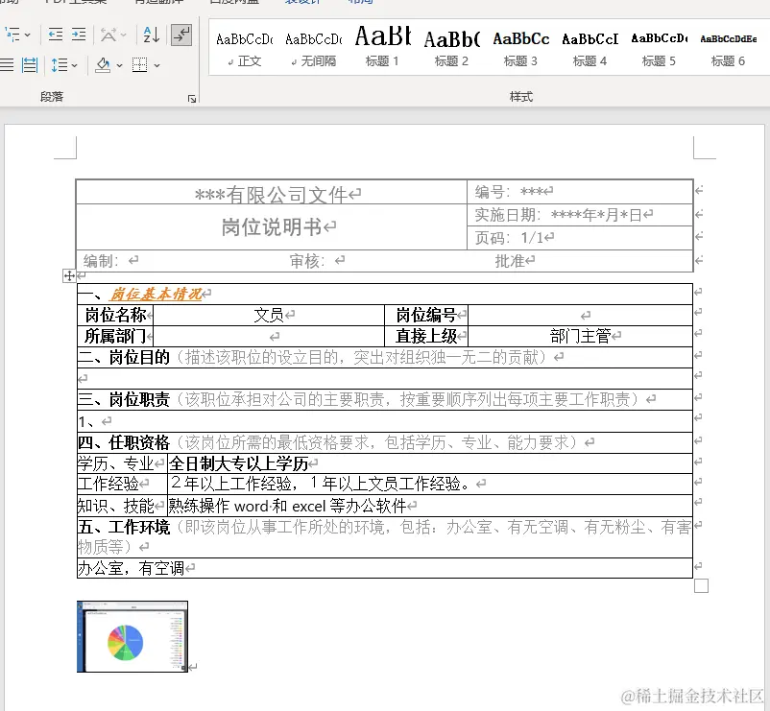This screenshot has height=711, width=770.
Task: Click the 五、工作环境 row
Action: point(385,536)
